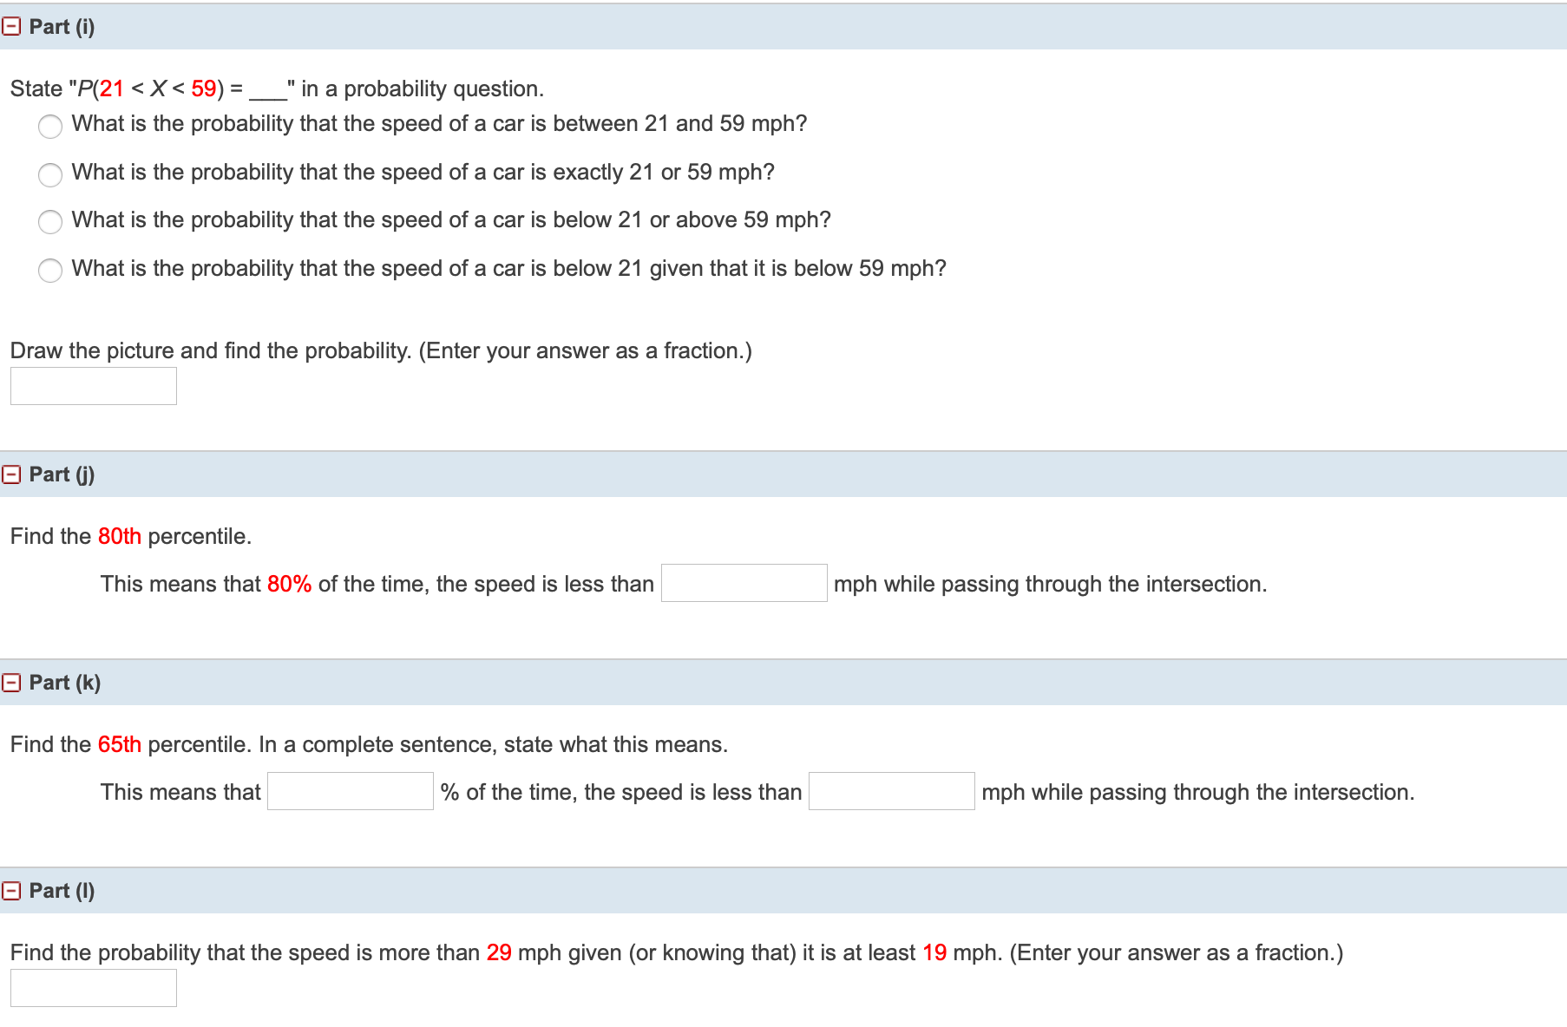The image size is (1567, 1027).
Task: Toggle the Part (i) disclosure control
Action: pyautogui.click(x=12, y=27)
